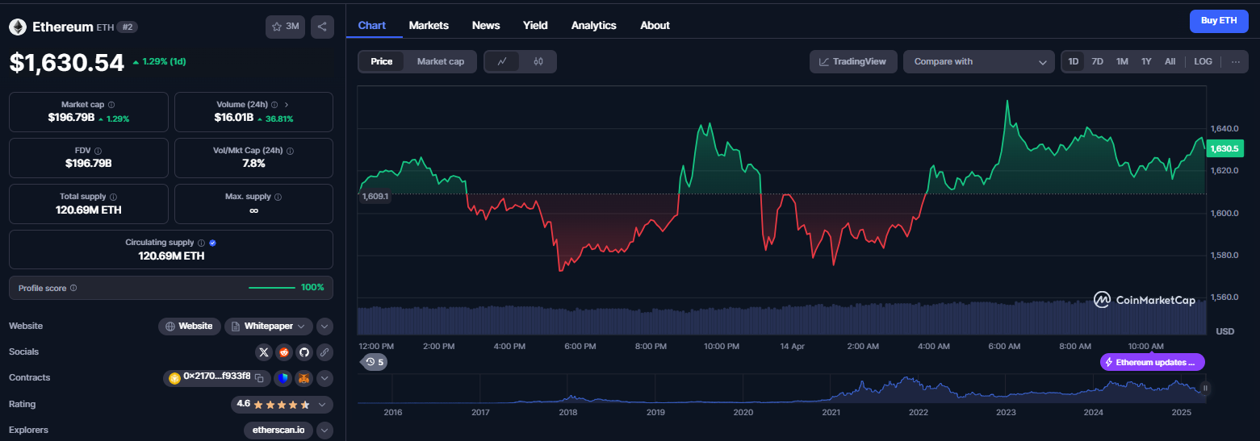Screen dimensions: 1260x441
Task: Open the GitHub social link
Action: [x=303, y=352]
